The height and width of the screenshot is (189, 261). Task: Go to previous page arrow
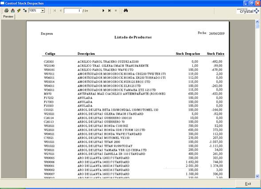tap(61, 11)
